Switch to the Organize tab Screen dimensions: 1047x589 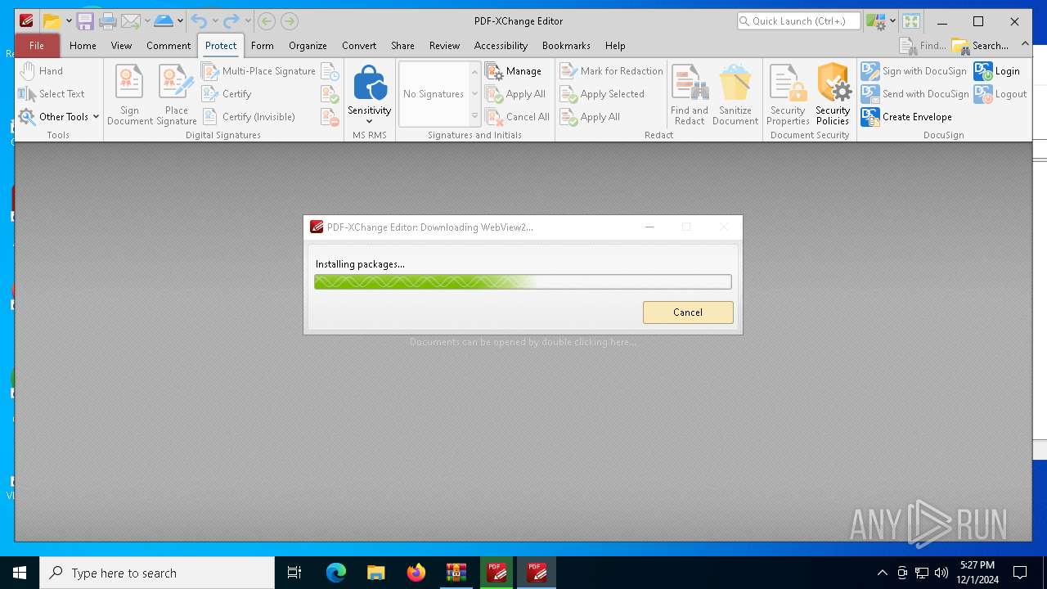click(308, 46)
